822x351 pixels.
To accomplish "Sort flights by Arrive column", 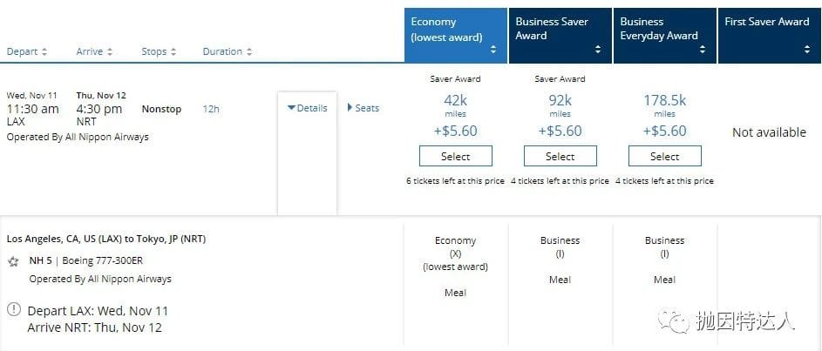I will 95,52.
